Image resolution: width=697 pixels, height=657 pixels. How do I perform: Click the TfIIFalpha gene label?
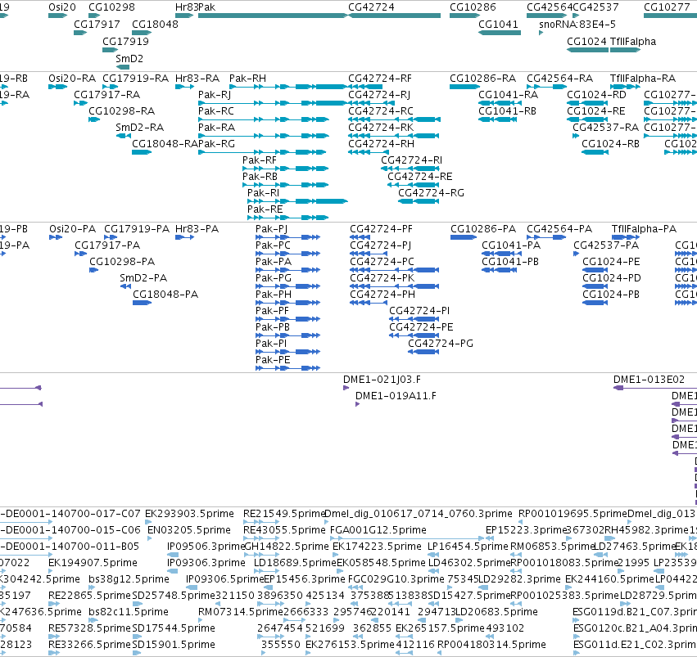[x=633, y=41]
